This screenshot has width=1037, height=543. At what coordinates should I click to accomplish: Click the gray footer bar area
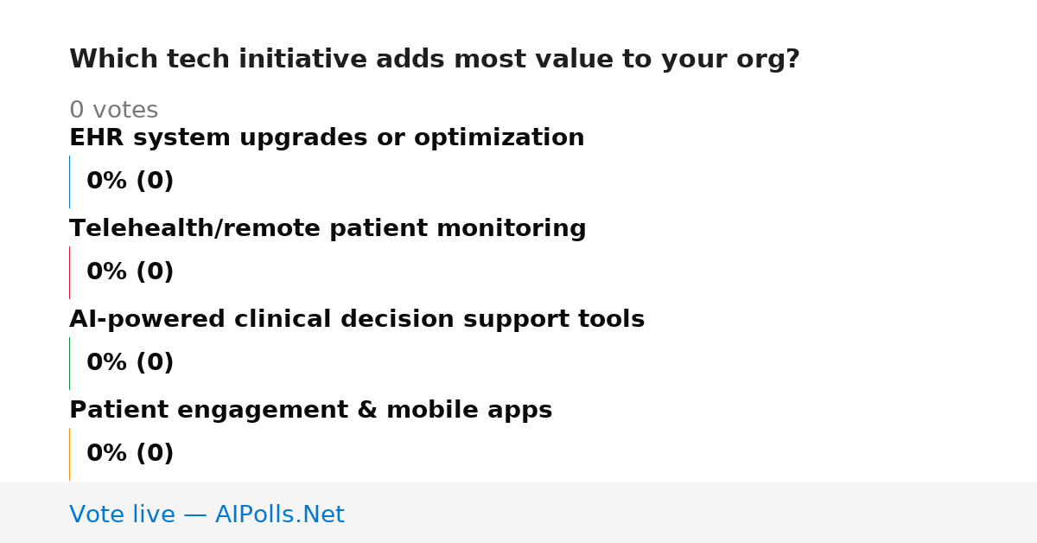[x=518, y=513]
